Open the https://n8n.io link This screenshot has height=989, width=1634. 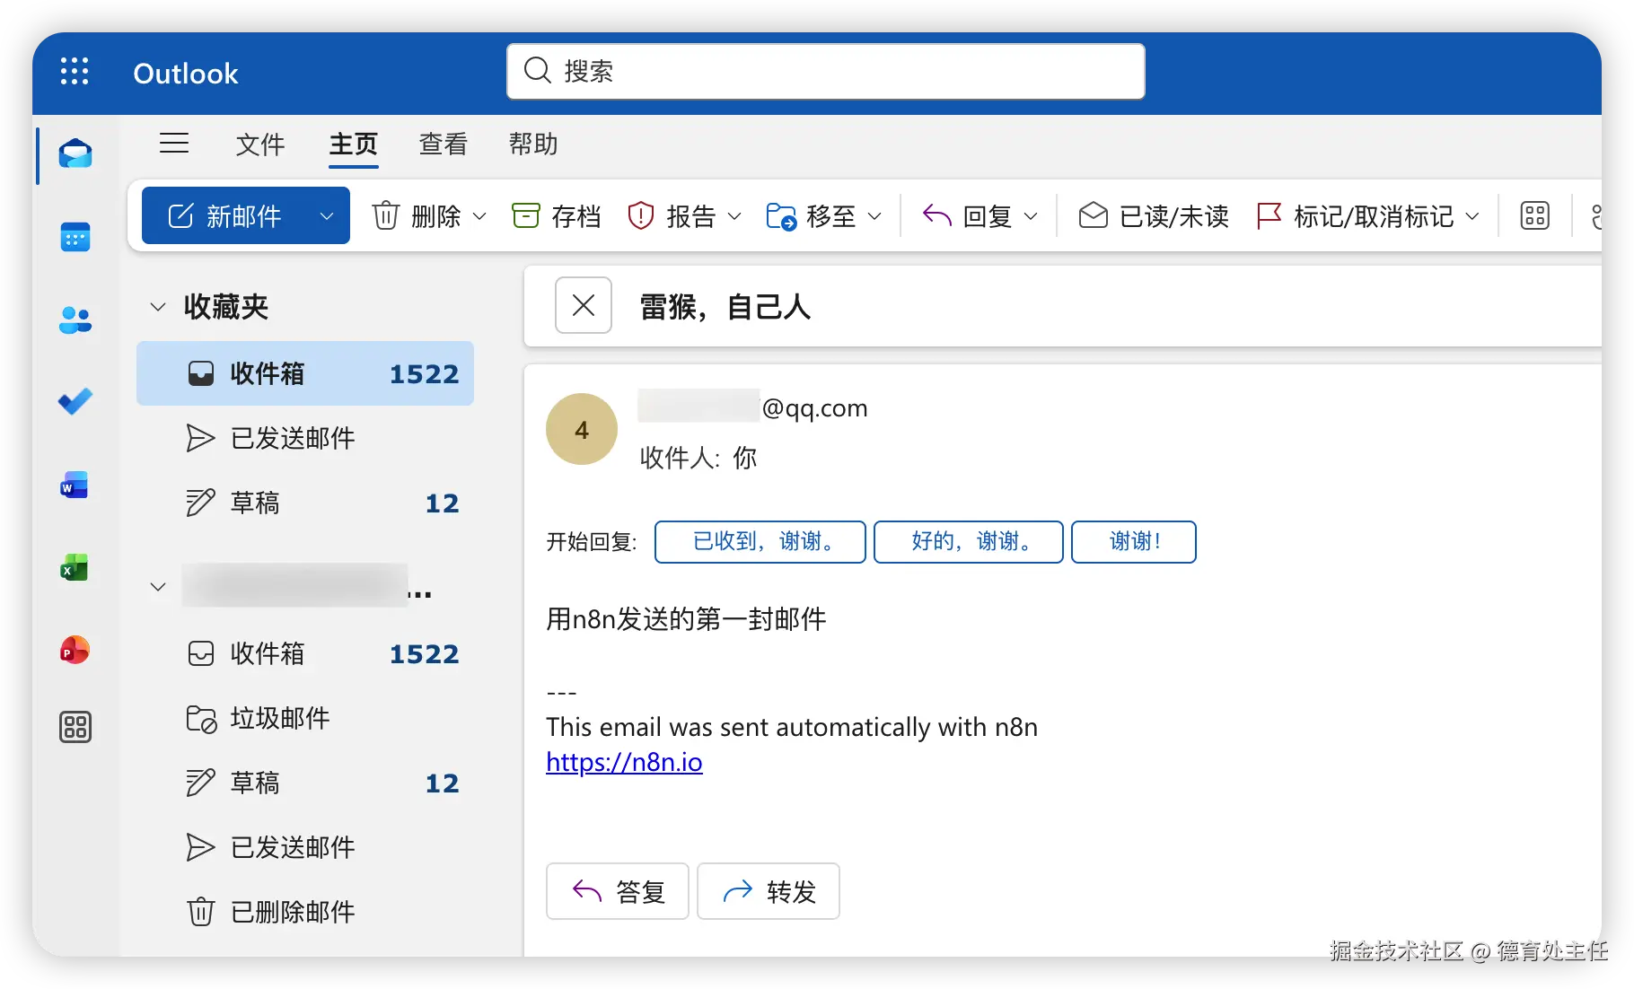point(624,762)
